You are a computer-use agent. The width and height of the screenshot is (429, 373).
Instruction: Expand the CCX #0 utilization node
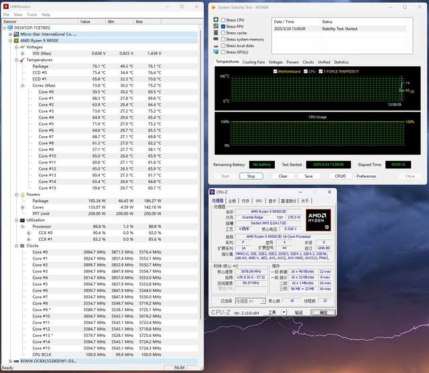(x=28, y=233)
